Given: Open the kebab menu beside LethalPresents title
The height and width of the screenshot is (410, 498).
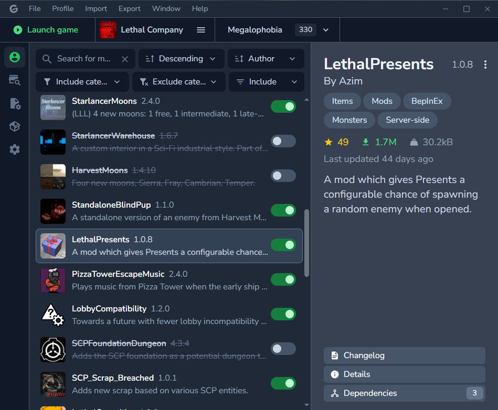Looking at the screenshot, I should click(485, 64).
